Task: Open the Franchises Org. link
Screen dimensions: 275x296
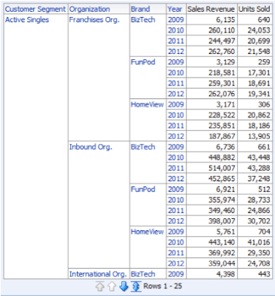Action: pos(95,20)
